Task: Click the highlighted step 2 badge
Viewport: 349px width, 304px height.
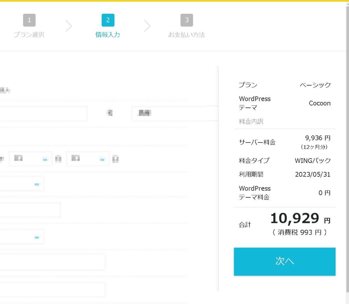Action: pyautogui.click(x=108, y=20)
